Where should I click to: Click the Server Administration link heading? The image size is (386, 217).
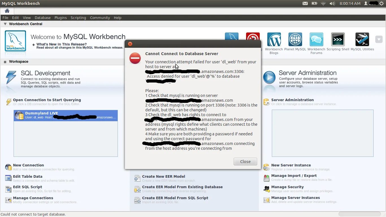pos(292,100)
